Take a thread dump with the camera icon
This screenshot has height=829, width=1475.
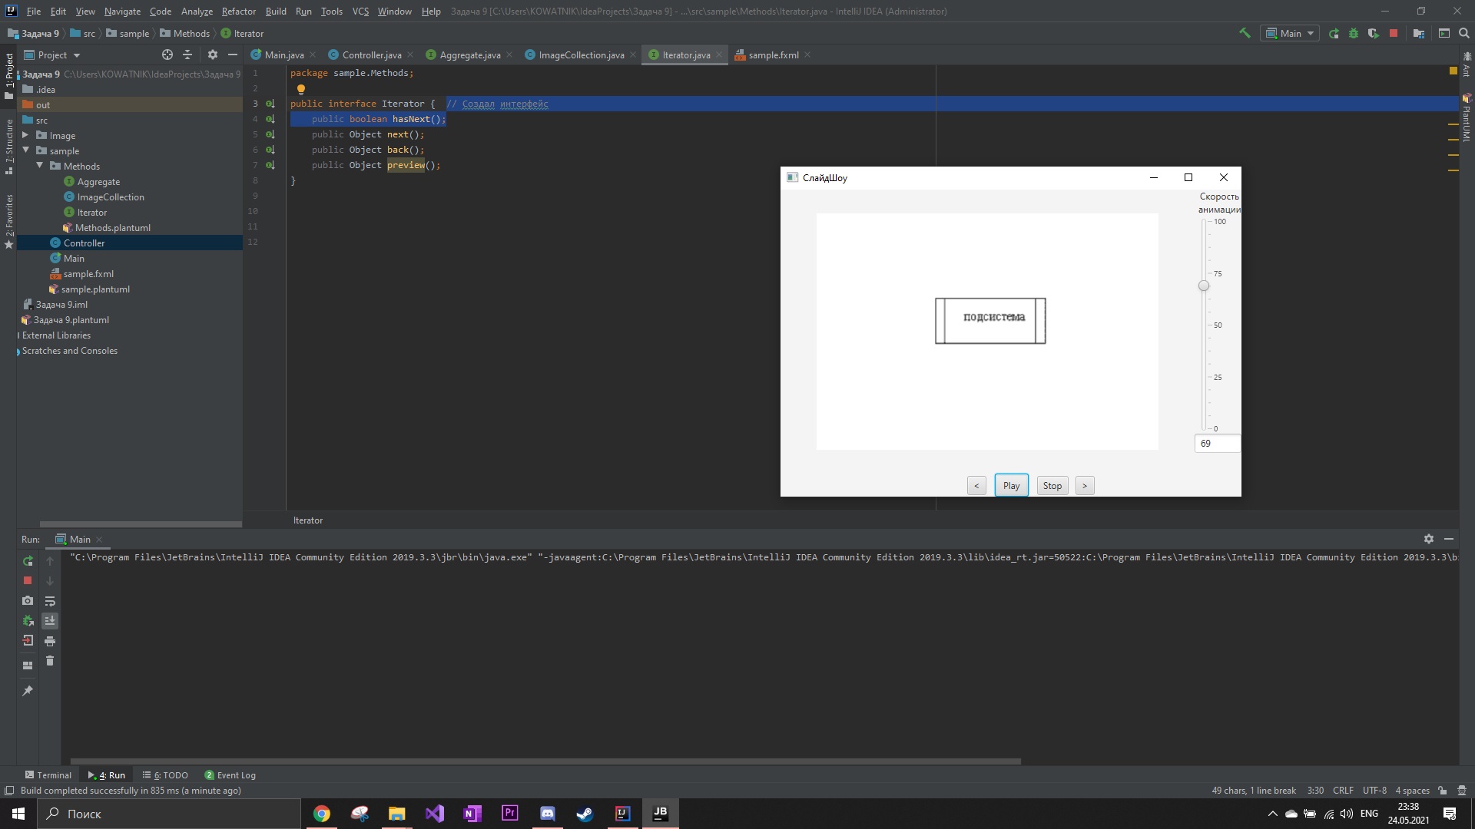click(28, 600)
